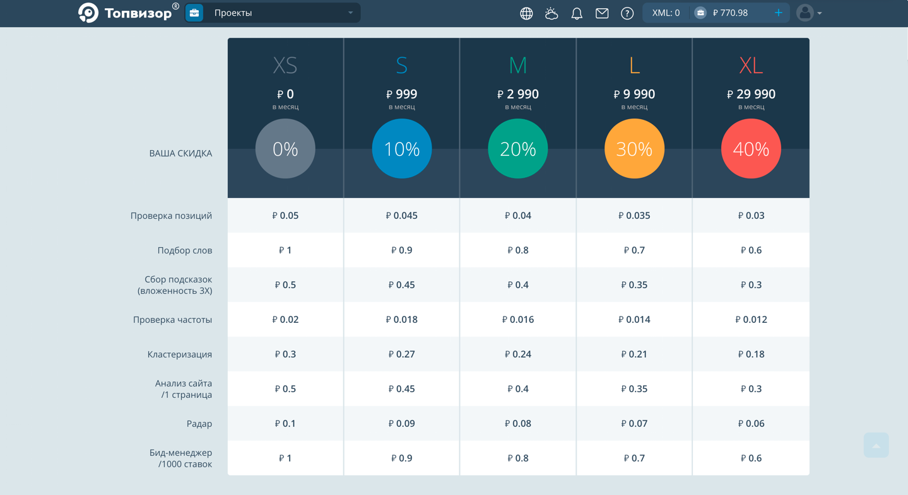Select the M plan header
908x495 pixels.
tap(517, 65)
